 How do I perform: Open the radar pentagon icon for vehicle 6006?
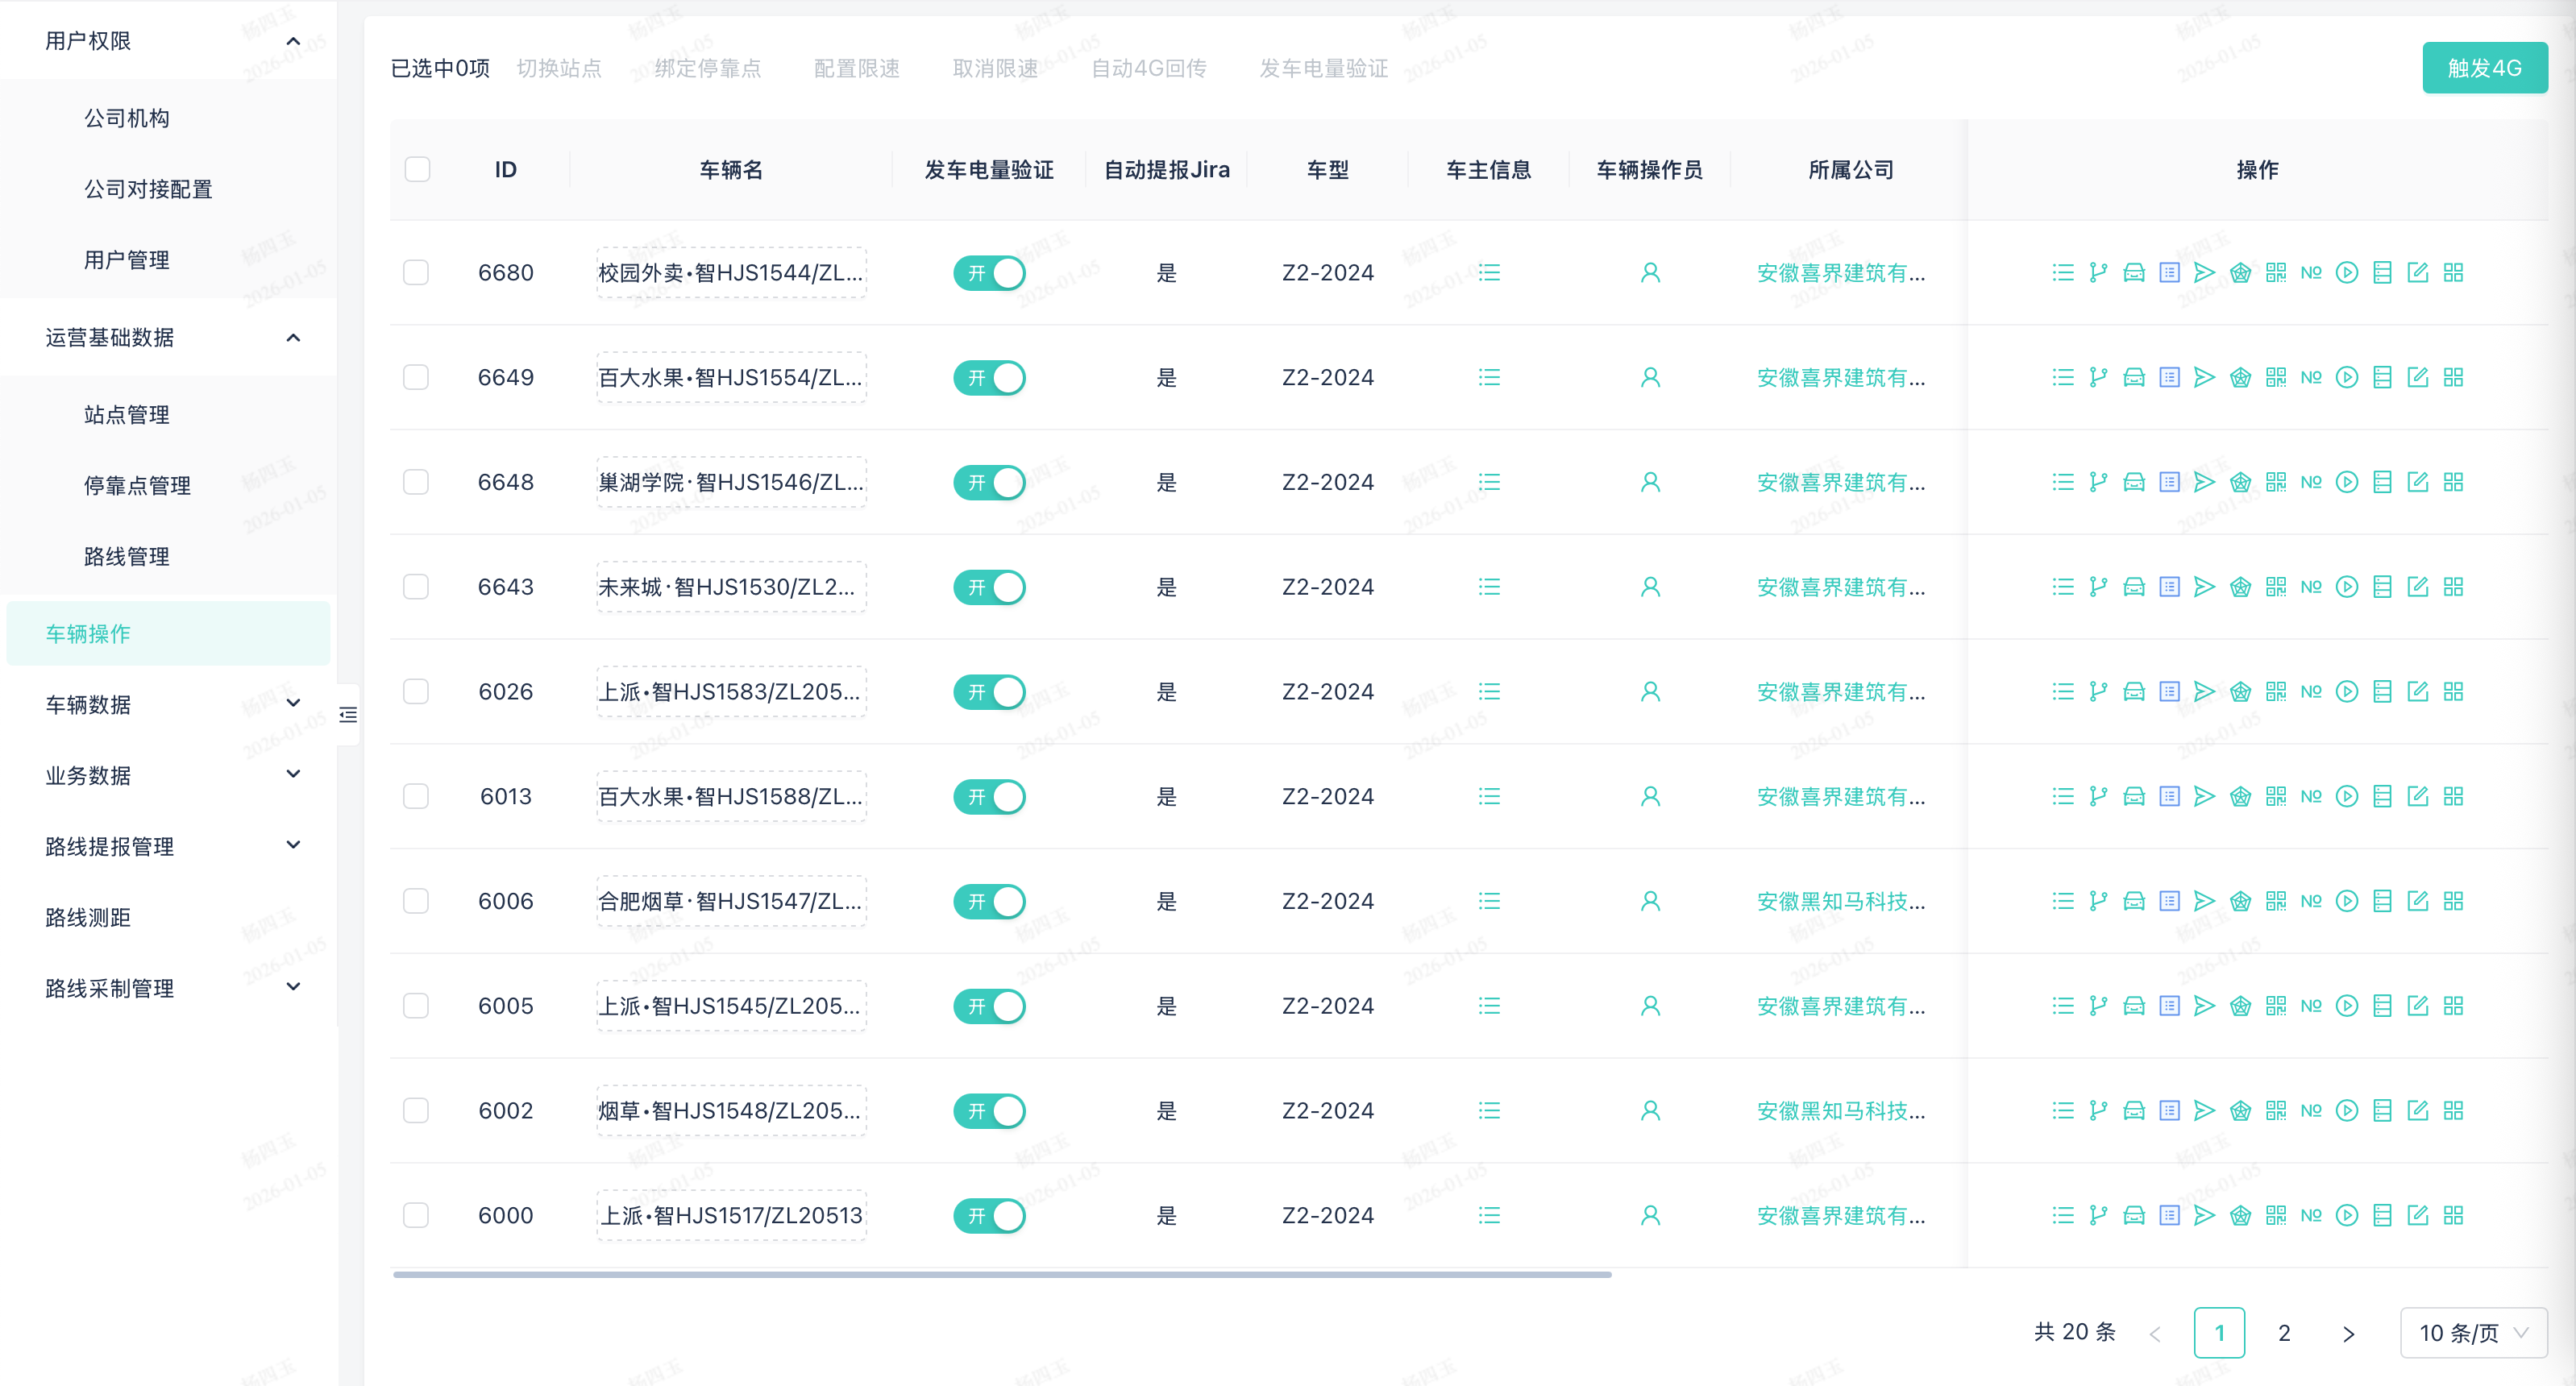pos(2240,900)
